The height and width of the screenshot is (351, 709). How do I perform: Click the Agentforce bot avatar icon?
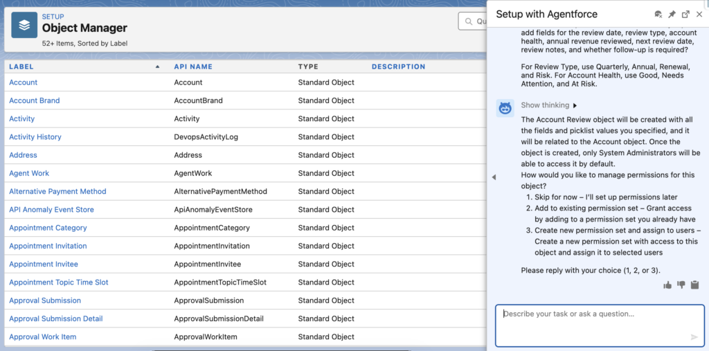505,108
